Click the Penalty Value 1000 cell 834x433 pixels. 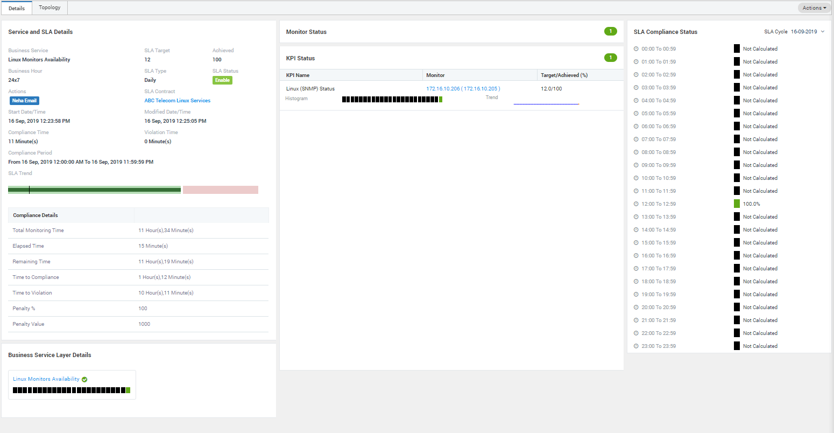point(144,324)
